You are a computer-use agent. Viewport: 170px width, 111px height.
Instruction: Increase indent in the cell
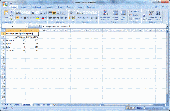click(66, 18)
